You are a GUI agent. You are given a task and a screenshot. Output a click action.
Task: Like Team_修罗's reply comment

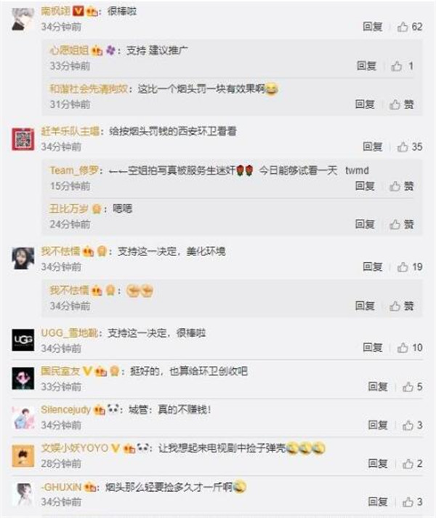click(401, 186)
